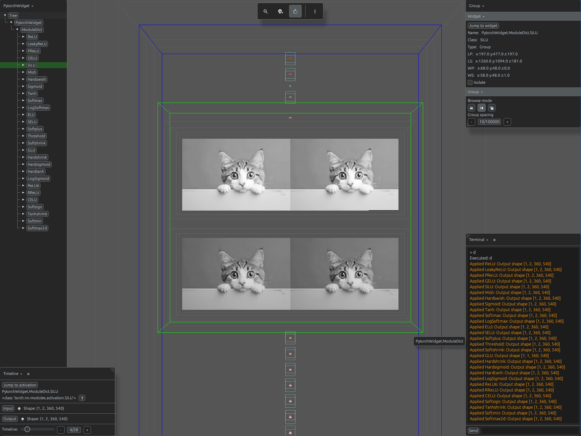581x436 pixels.
Task: Click the layers icon beside Input shape
Action: click(19, 408)
